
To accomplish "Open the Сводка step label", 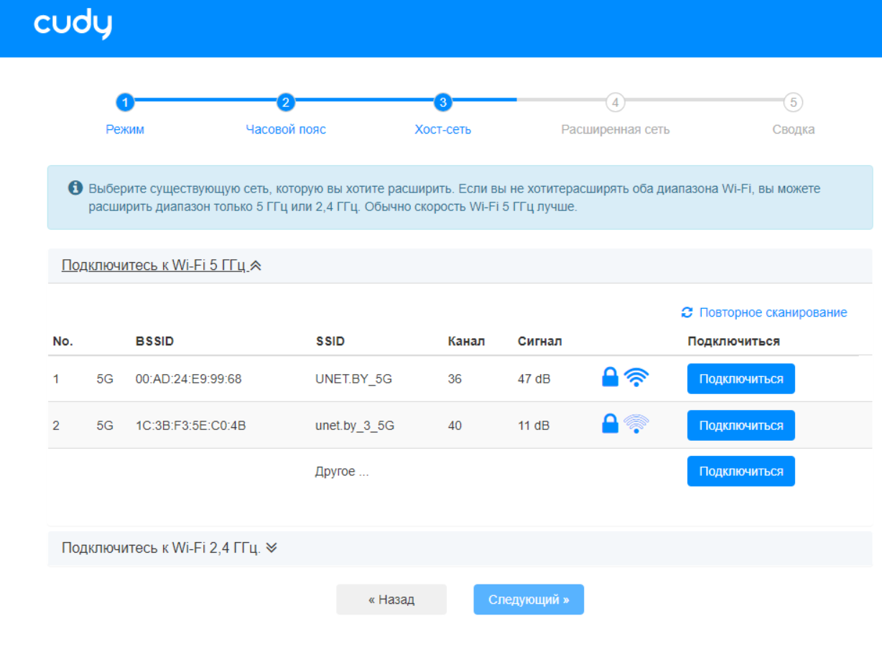I will coord(794,130).
